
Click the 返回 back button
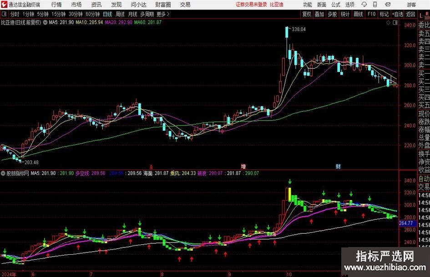410,14
